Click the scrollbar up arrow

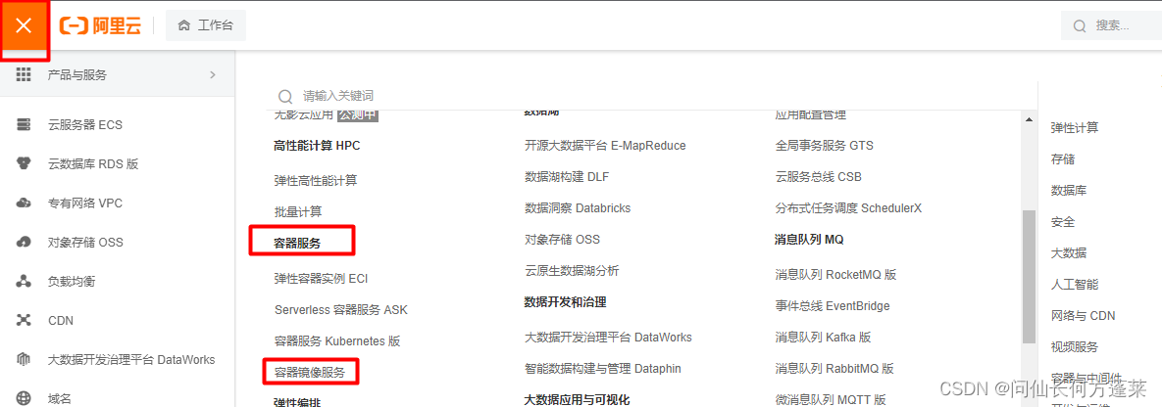(x=1027, y=119)
